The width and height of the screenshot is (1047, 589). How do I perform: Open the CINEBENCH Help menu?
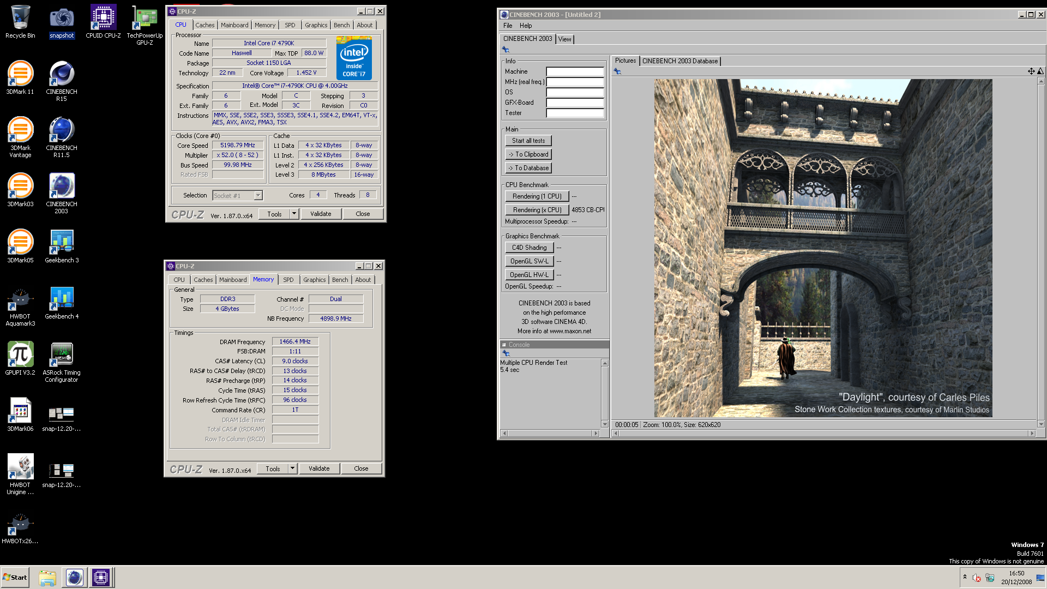coord(526,26)
